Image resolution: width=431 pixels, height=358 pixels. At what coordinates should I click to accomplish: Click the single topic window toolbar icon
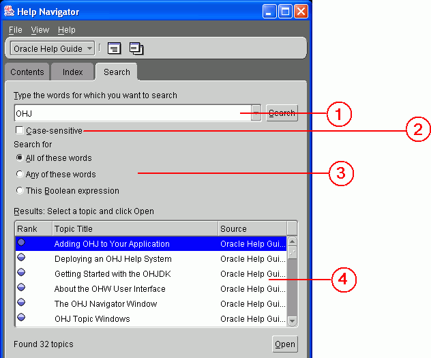click(114, 48)
